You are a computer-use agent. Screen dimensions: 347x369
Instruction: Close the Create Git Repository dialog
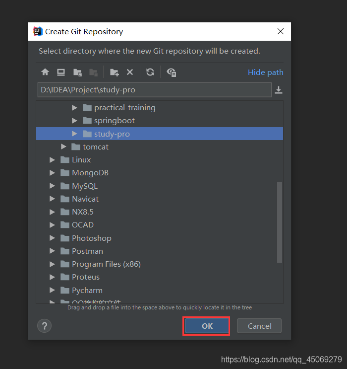(x=281, y=31)
